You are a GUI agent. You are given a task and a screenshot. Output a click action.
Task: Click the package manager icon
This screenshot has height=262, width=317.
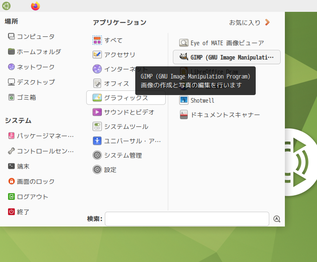click(x=11, y=136)
